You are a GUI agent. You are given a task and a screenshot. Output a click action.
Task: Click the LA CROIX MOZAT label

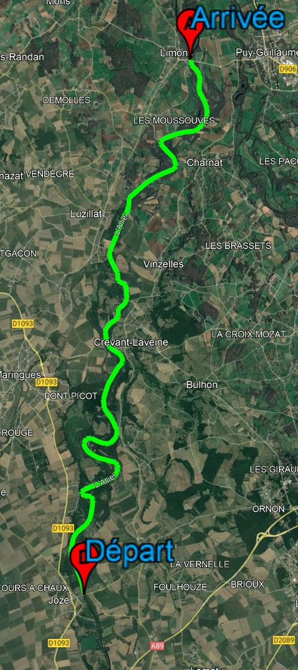click(248, 334)
